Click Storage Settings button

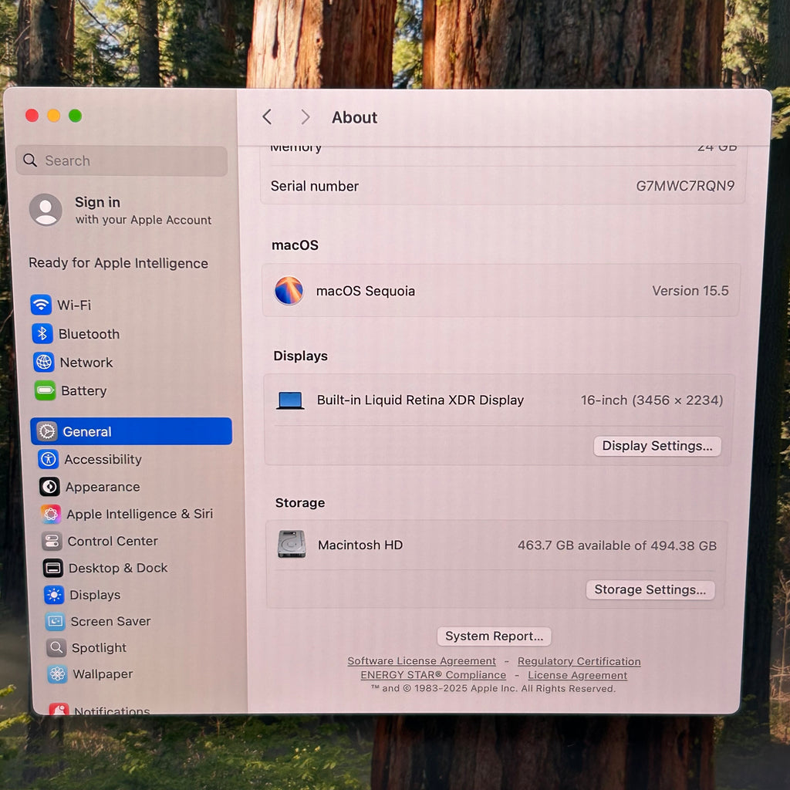pyautogui.click(x=650, y=589)
